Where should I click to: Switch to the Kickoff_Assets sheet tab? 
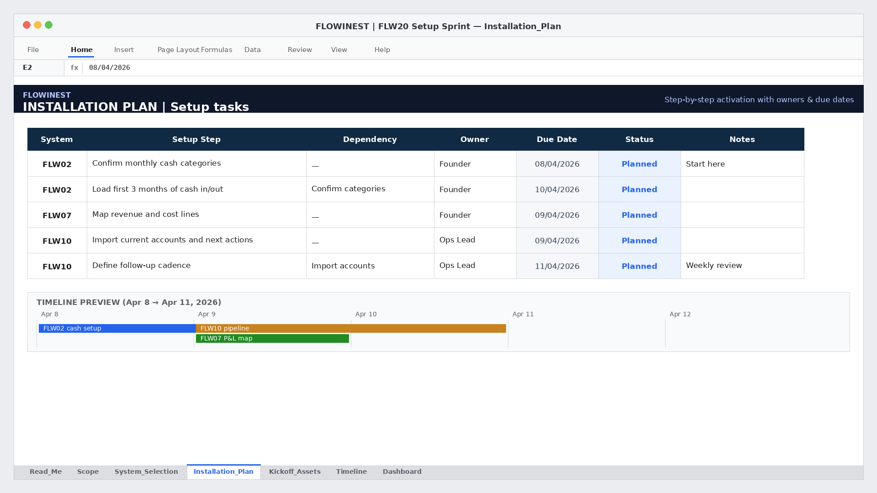point(295,472)
